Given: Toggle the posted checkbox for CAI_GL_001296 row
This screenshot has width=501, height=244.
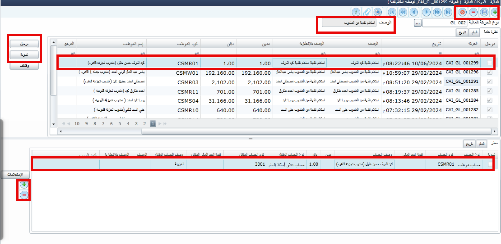Looking at the screenshot, I should [x=490, y=72].
